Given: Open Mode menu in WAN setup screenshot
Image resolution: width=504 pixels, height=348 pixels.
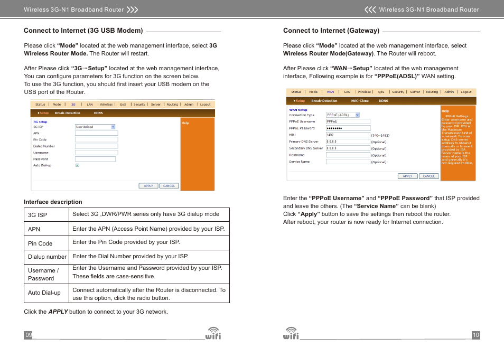Looking at the screenshot, I should pos(313,92).
